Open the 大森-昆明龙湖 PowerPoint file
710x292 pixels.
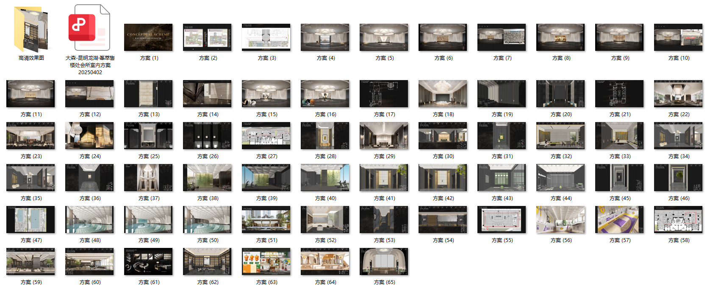click(x=90, y=29)
